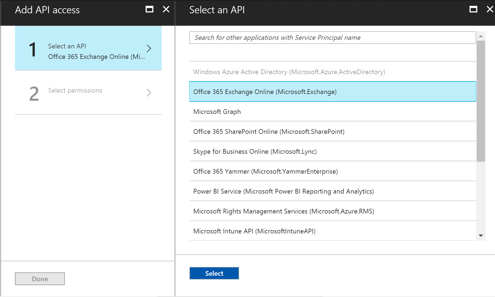Maximize the Add API access blade

pyautogui.click(x=149, y=9)
